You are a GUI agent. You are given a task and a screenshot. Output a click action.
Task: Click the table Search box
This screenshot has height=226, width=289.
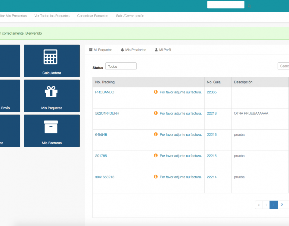pos(284,66)
